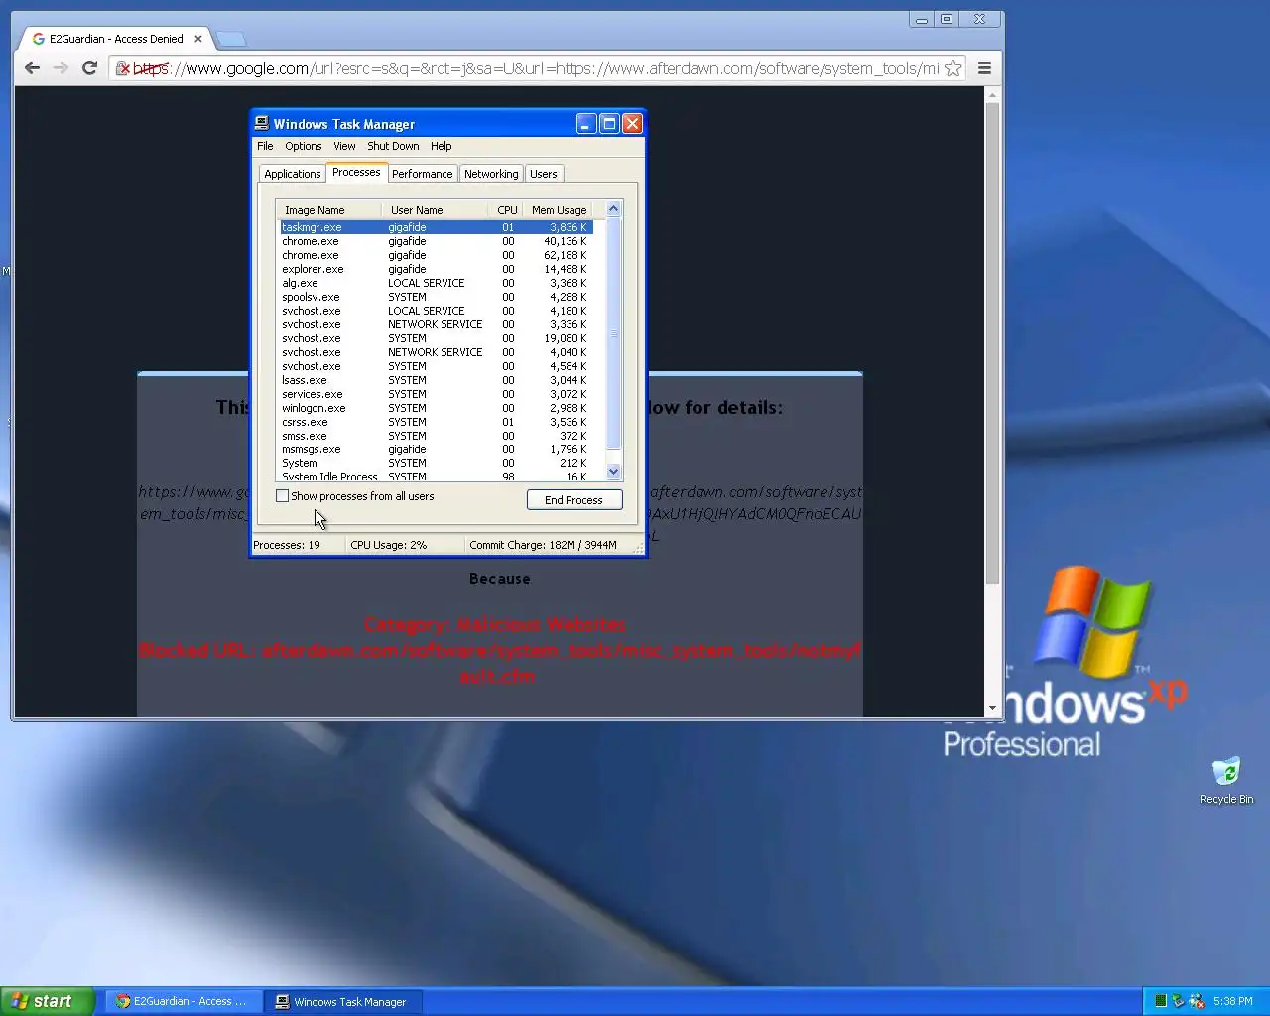
Task: Open View menu in Task Manager
Action: 344,146
